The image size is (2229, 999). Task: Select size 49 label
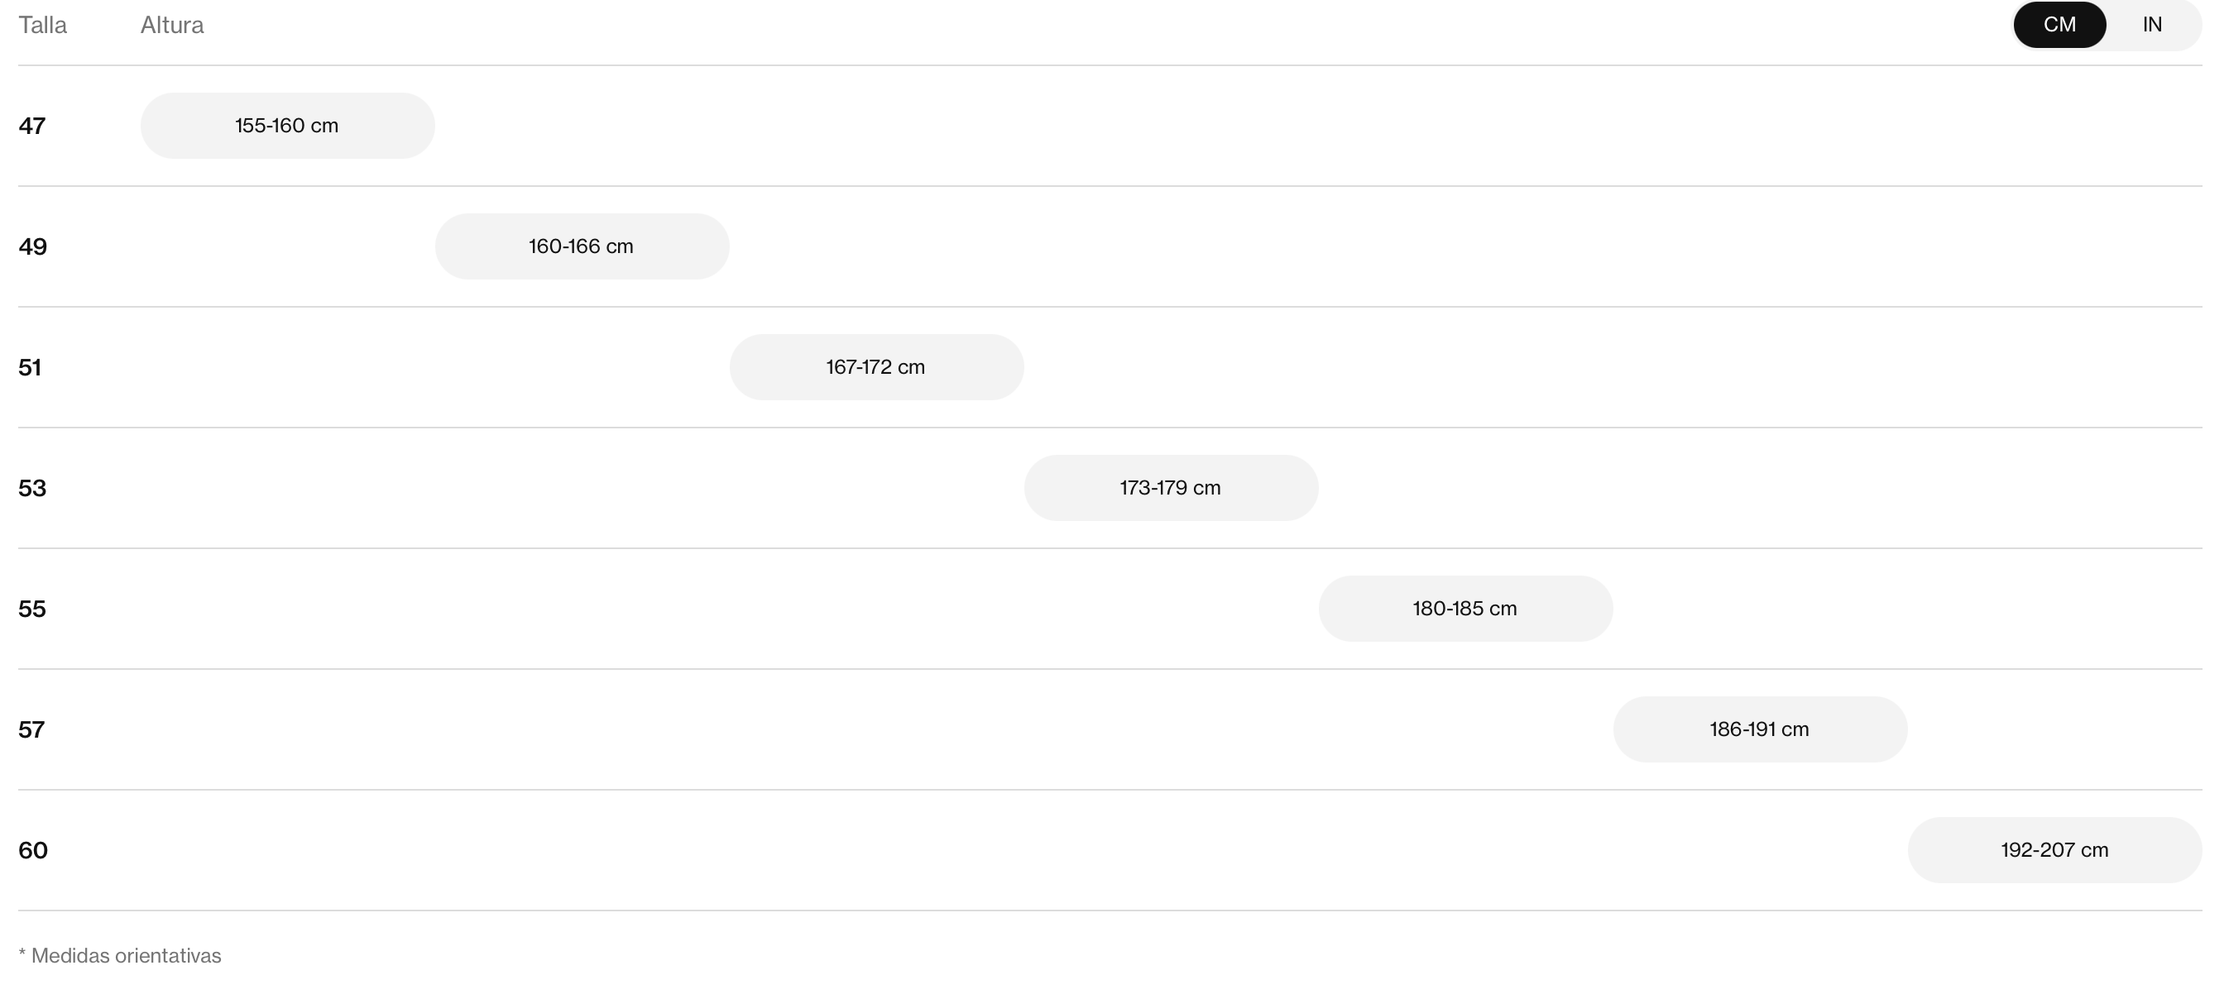coord(33,246)
